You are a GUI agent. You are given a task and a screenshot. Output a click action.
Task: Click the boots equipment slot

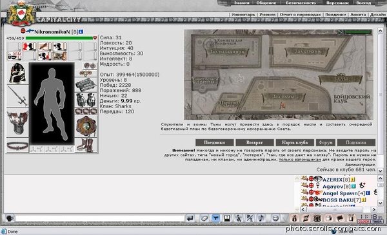(86, 146)
